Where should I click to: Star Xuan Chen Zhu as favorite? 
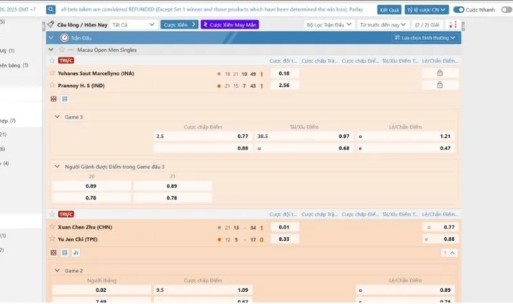click(52, 227)
